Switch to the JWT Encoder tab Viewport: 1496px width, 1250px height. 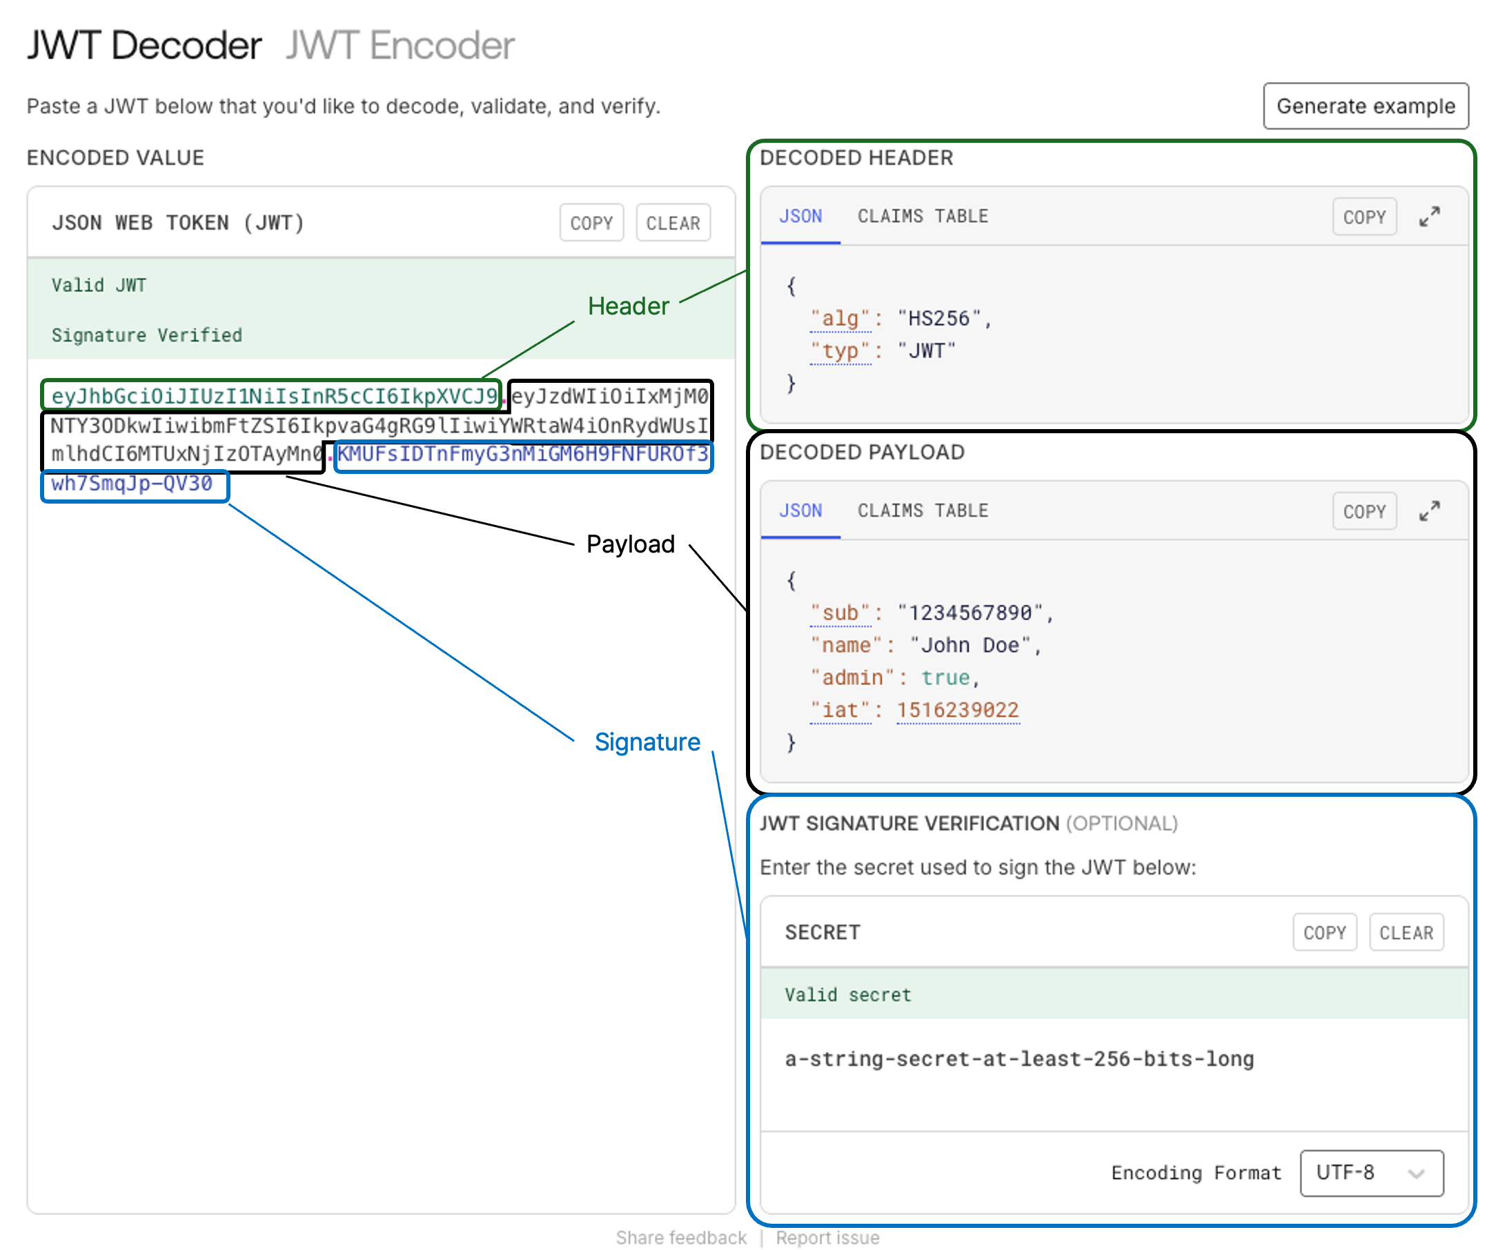400,46
